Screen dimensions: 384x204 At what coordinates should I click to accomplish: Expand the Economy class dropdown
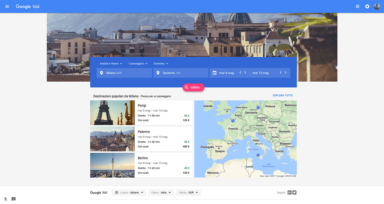[x=161, y=64]
